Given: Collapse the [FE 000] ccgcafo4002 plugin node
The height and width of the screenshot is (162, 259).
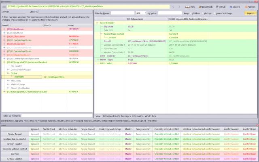Looking at the screenshot, I should pos(4,62).
